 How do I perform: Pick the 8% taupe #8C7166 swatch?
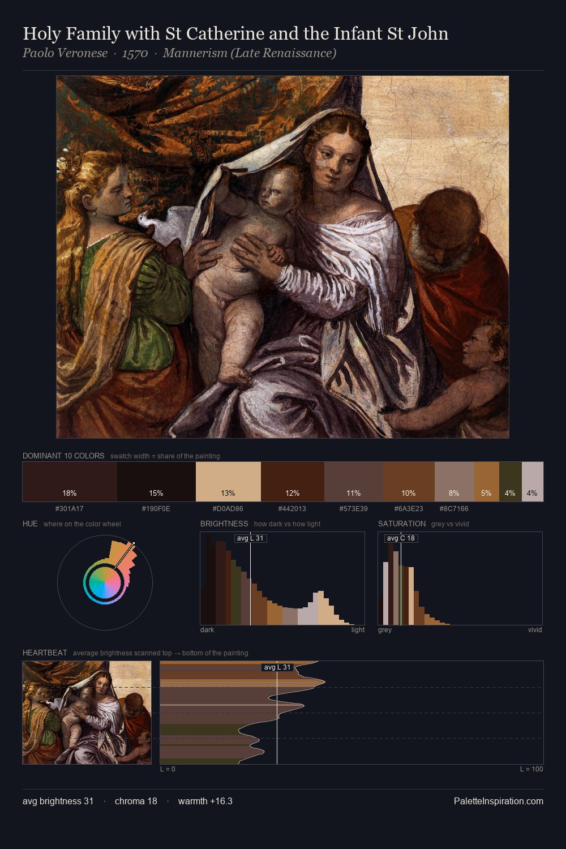point(454,482)
